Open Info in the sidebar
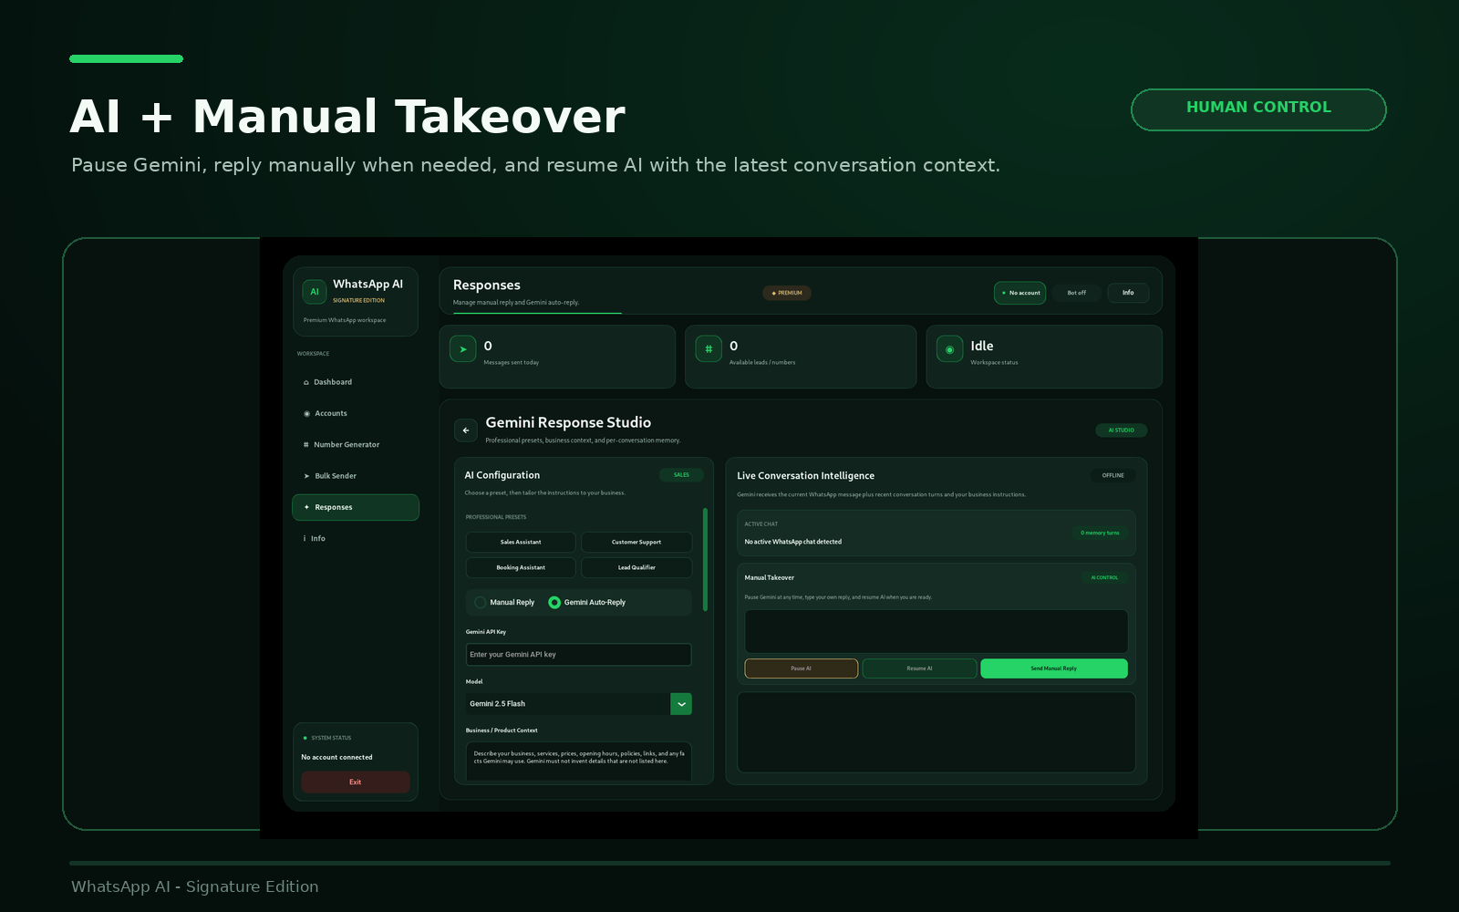The image size is (1459, 912). 356,538
